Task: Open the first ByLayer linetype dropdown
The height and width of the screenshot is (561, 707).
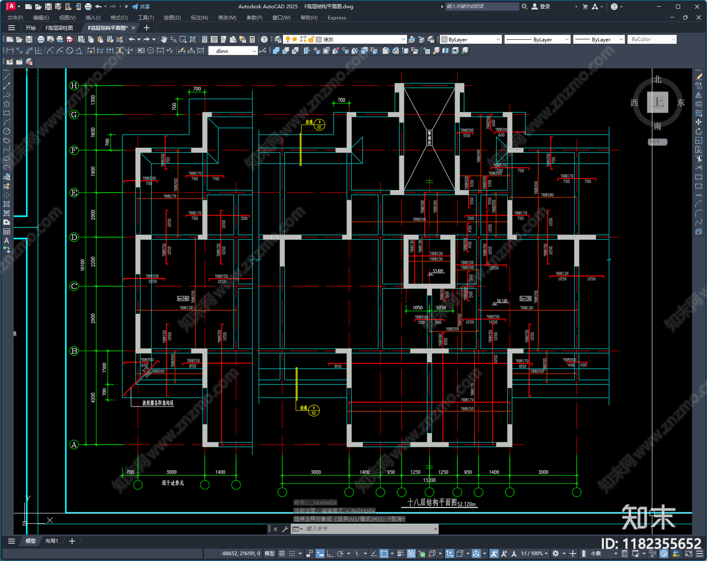Action: [537, 39]
